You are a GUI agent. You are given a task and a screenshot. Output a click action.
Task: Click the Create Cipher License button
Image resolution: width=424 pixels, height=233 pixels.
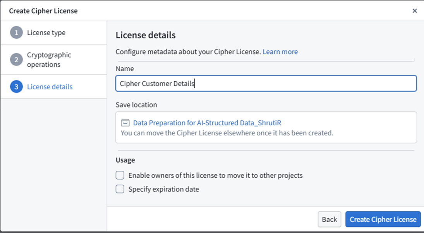383,219
